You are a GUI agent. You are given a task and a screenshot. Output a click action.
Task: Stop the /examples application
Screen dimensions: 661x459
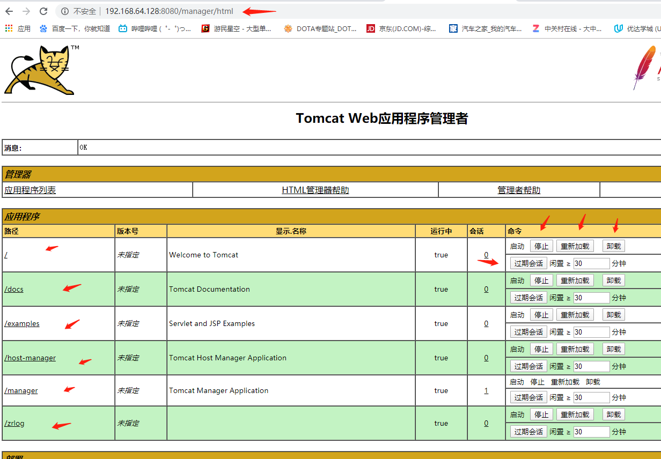click(x=541, y=315)
